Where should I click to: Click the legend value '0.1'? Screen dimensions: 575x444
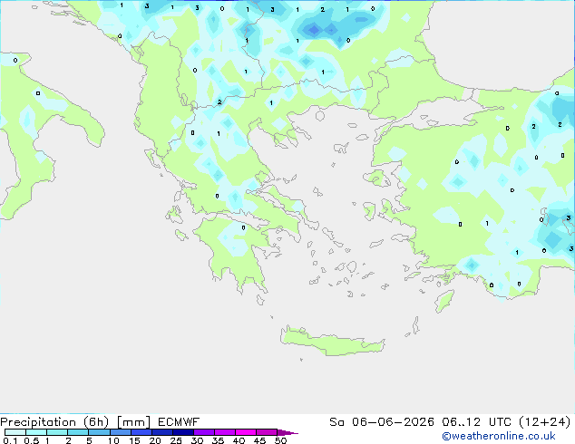click(10, 440)
